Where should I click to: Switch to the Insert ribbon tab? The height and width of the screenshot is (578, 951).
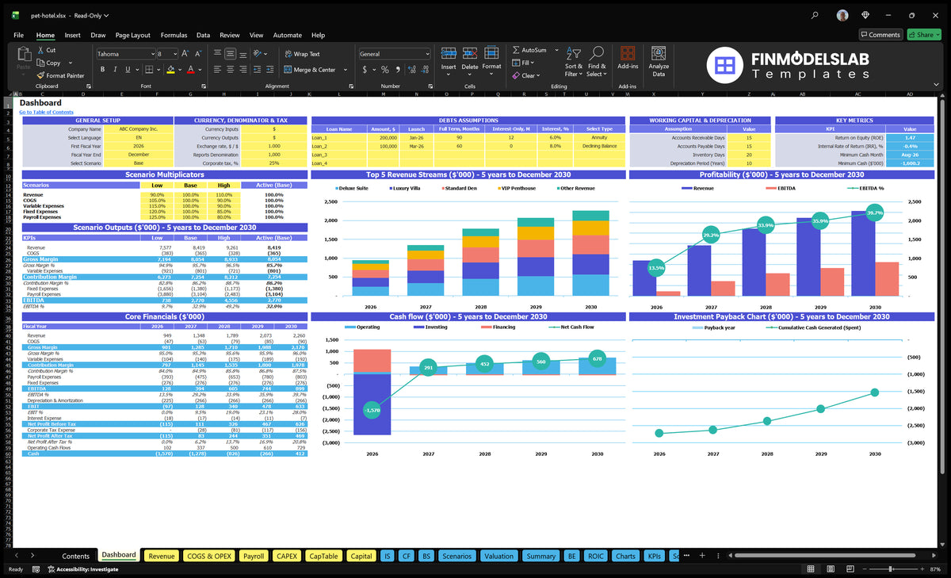coord(72,35)
